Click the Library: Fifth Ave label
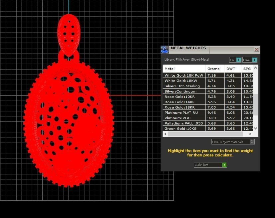275x218 pixels. click(187, 60)
